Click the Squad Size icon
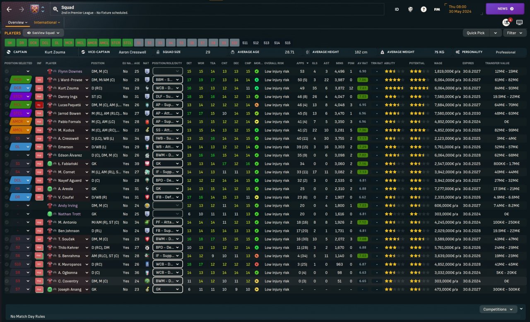This screenshot has height=322, width=530. tap(158, 52)
